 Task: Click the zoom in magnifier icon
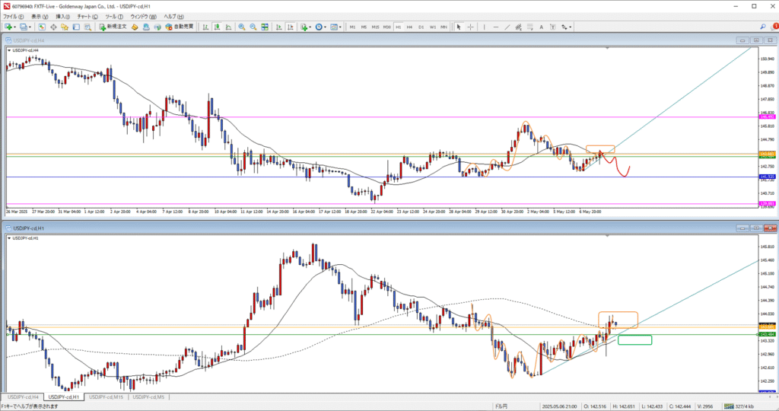[x=242, y=27]
